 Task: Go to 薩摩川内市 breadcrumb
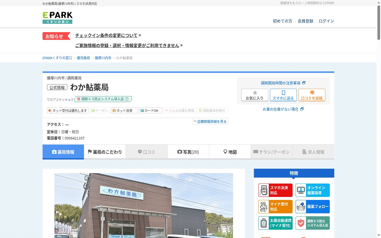[103, 58]
